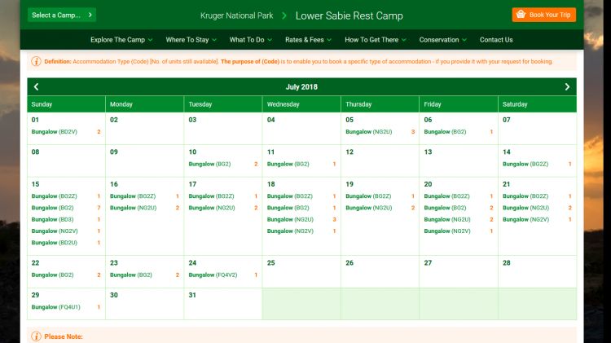The height and width of the screenshot is (343, 611).
Task: Go to next month with right arrow
Action: tap(567, 87)
